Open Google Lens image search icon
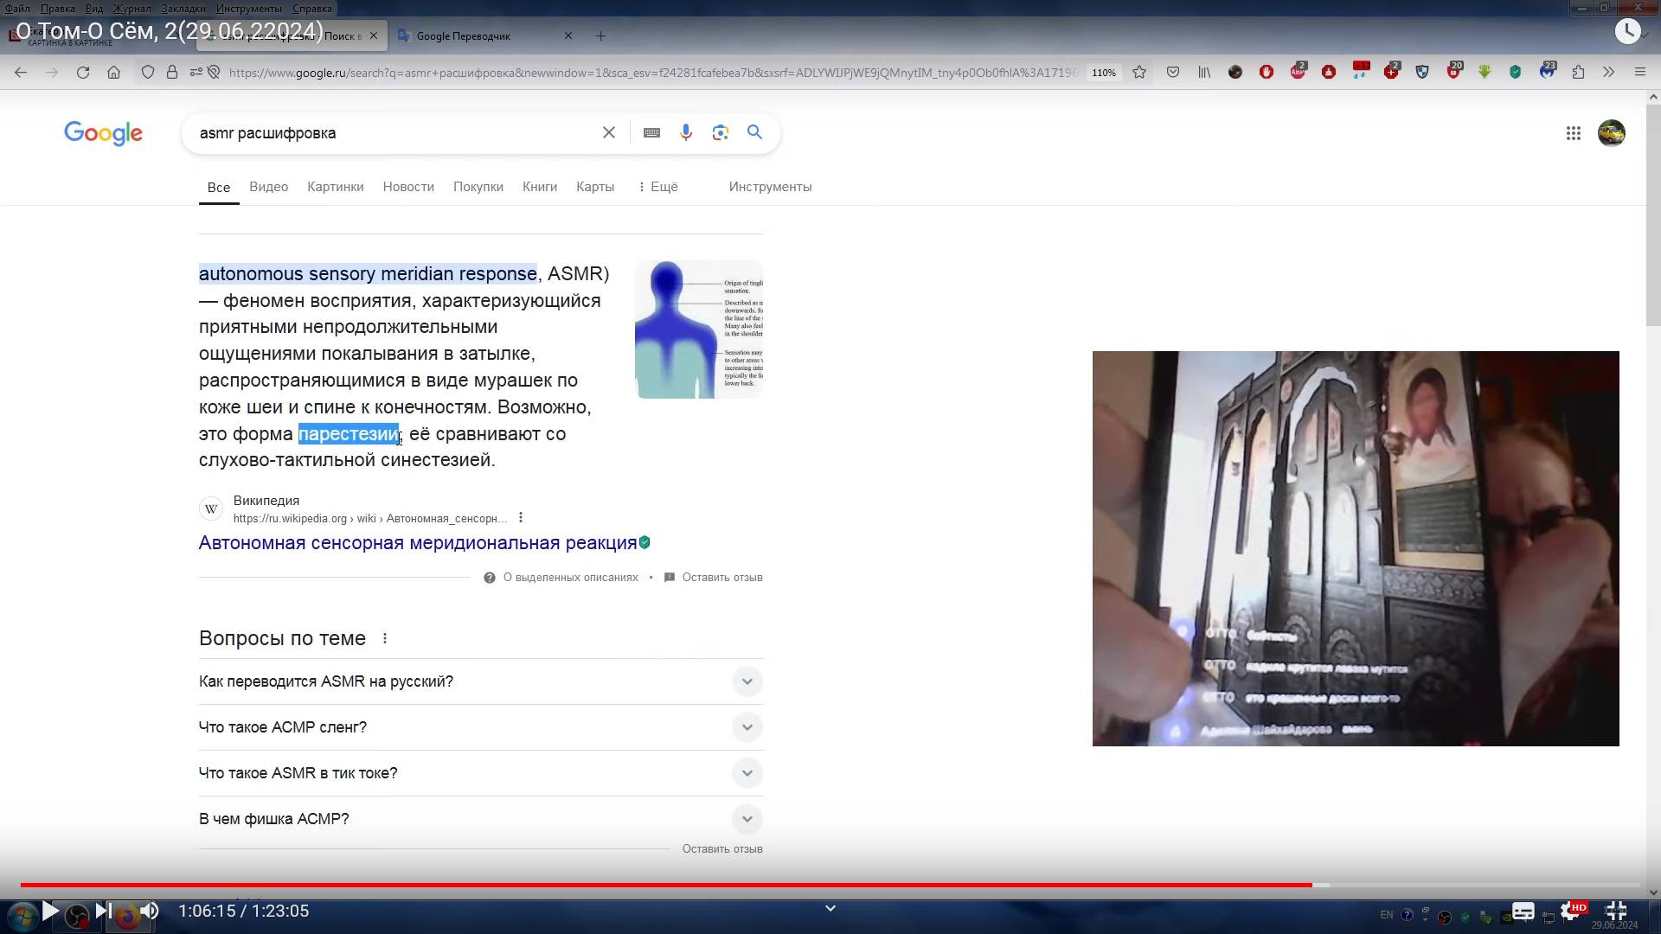 click(720, 132)
